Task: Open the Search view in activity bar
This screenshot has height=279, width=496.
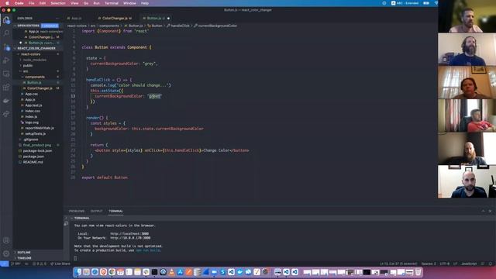Action: tap(6, 33)
